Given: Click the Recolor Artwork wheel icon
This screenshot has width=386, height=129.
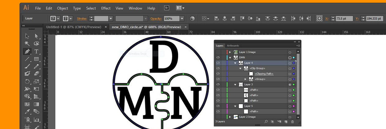Looking at the screenshot, I should (x=192, y=18).
